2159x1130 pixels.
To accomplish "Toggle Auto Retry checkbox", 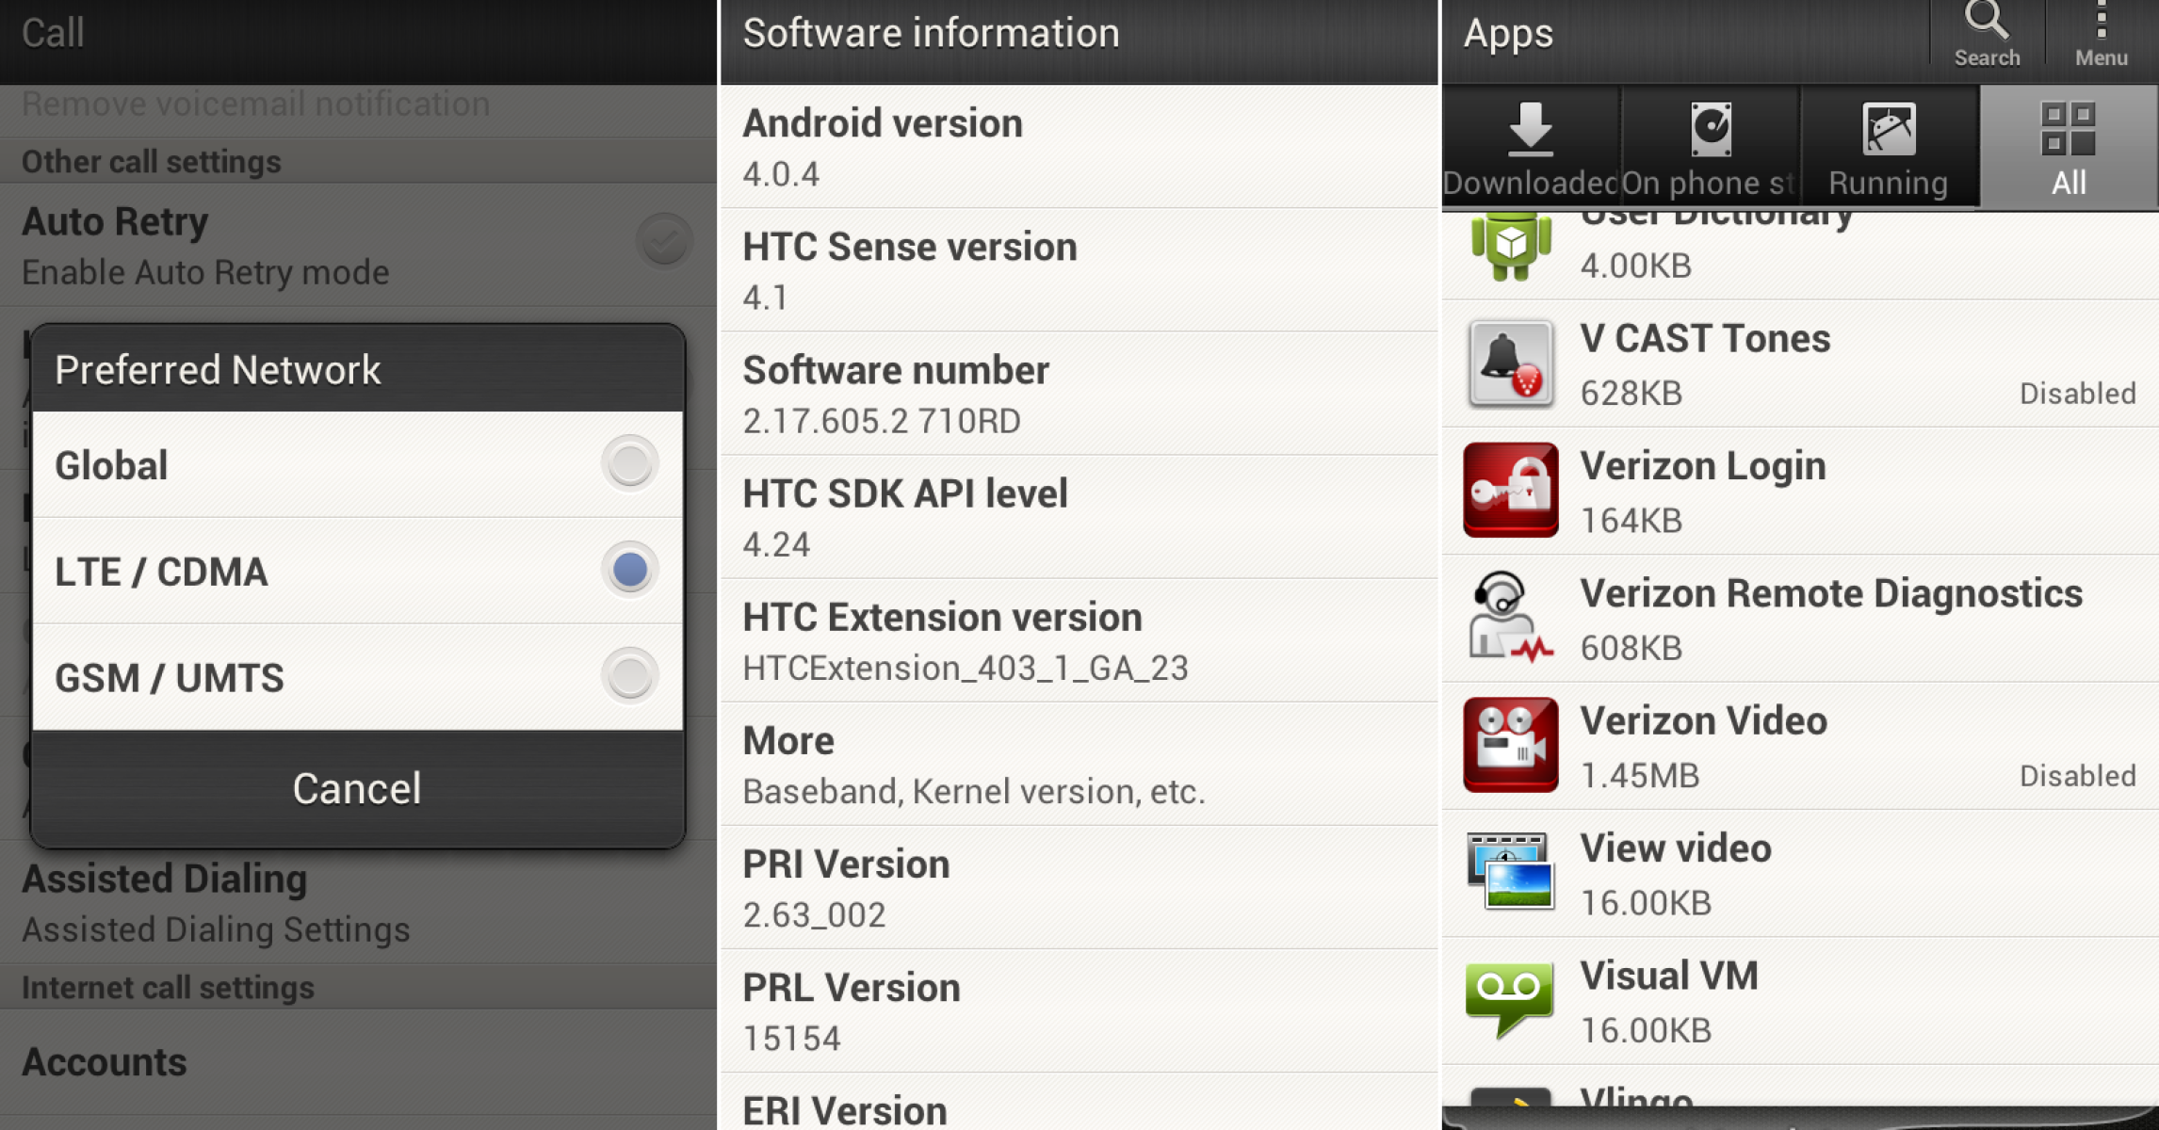I will [x=664, y=242].
